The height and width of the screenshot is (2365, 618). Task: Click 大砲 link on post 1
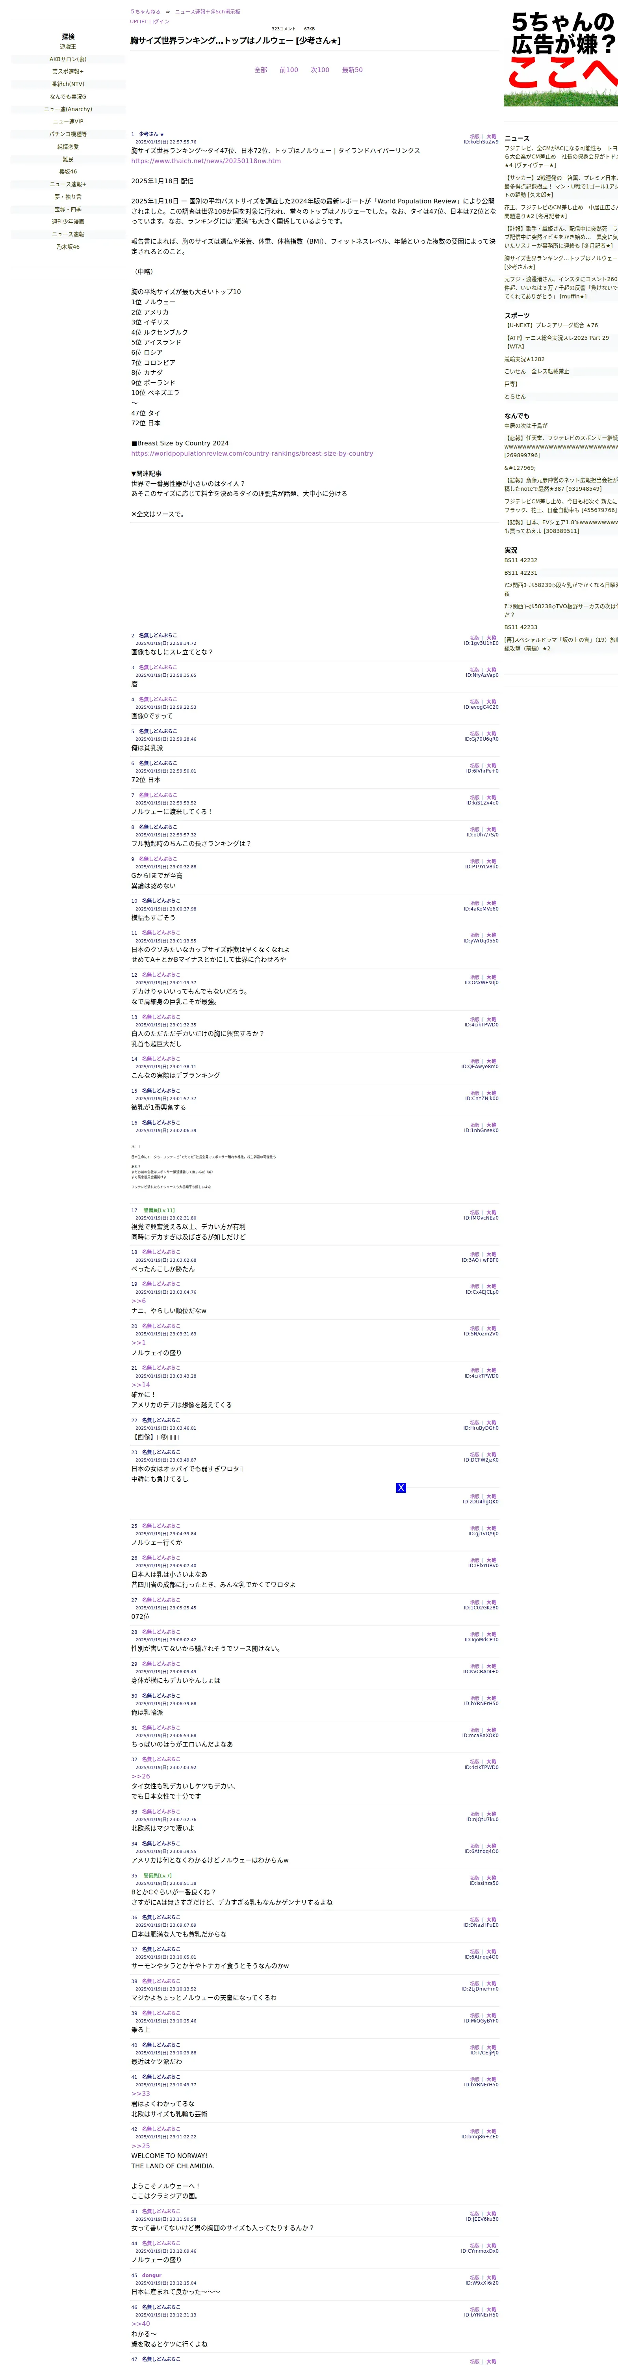coord(492,137)
